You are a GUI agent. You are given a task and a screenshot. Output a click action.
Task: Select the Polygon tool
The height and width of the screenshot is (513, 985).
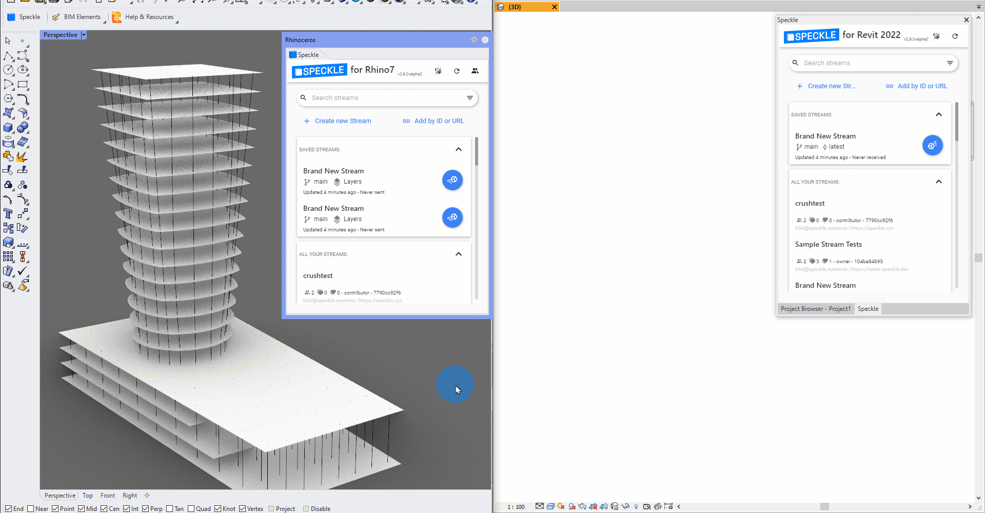pos(8,98)
